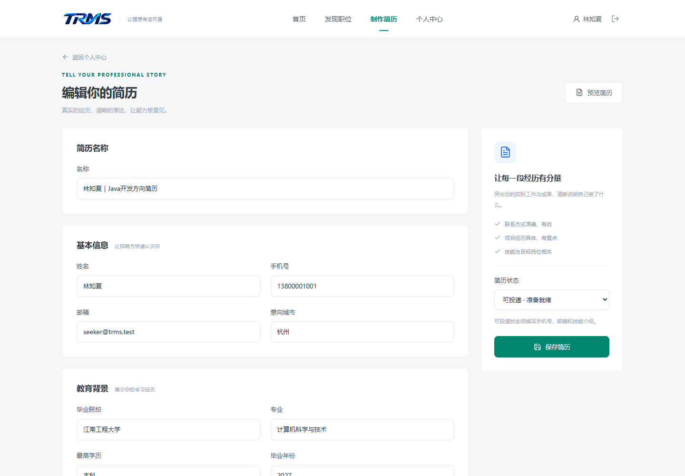Click the logout icon beside 林知夏
The image size is (685, 476).
click(615, 19)
